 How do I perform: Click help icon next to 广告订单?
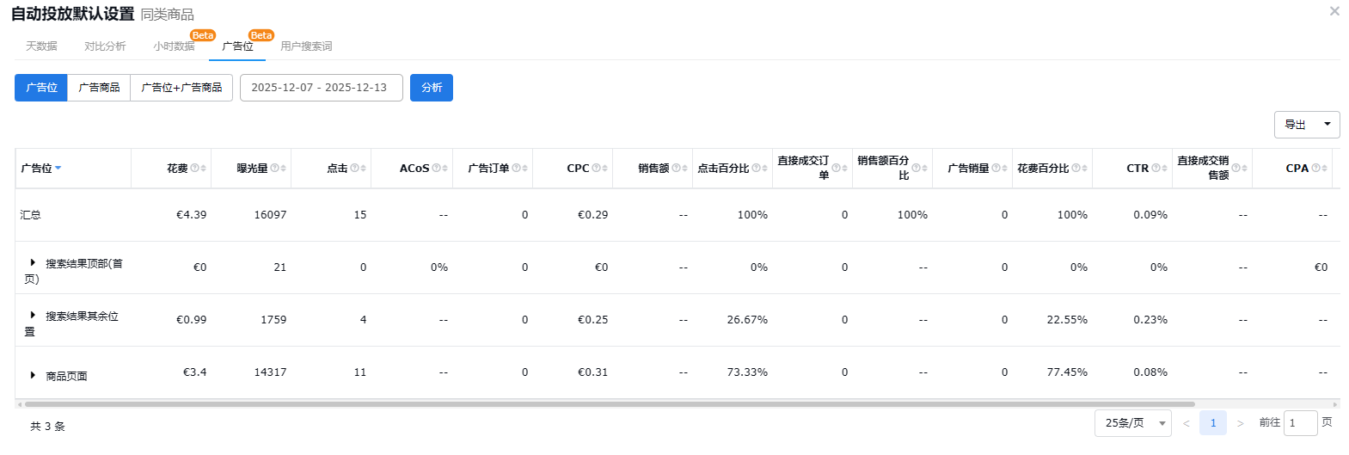click(x=516, y=169)
